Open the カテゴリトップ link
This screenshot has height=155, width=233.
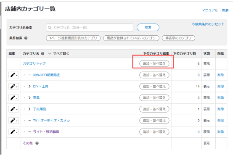click(x=34, y=63)
